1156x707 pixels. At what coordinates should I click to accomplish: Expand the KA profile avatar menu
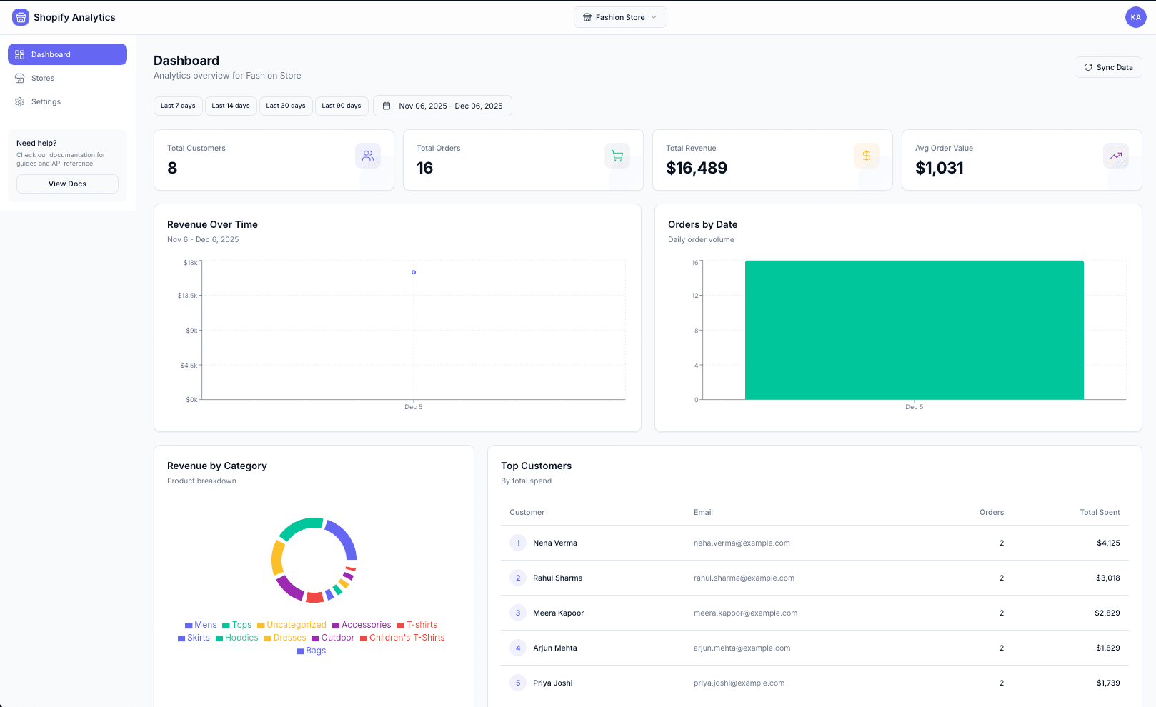click(1135, 16)
